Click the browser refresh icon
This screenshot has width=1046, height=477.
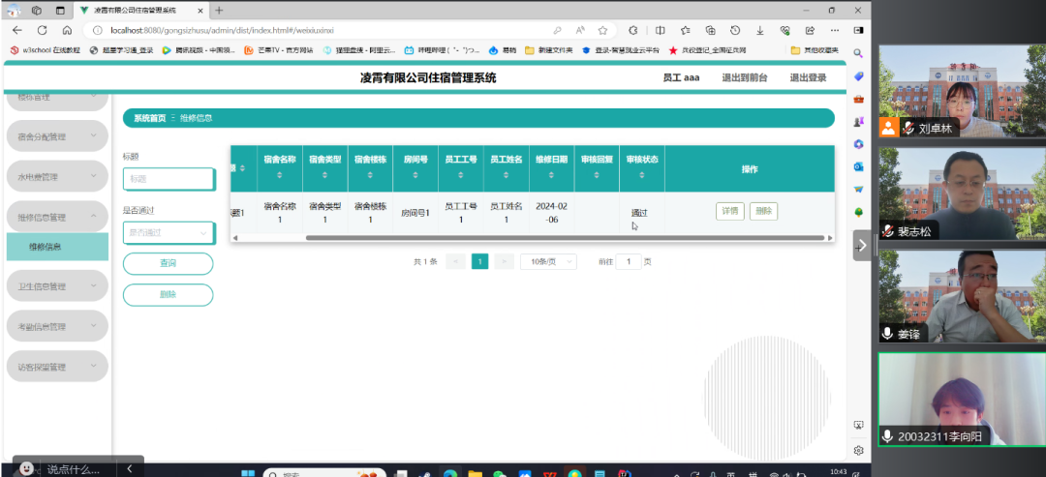[43, 30]
